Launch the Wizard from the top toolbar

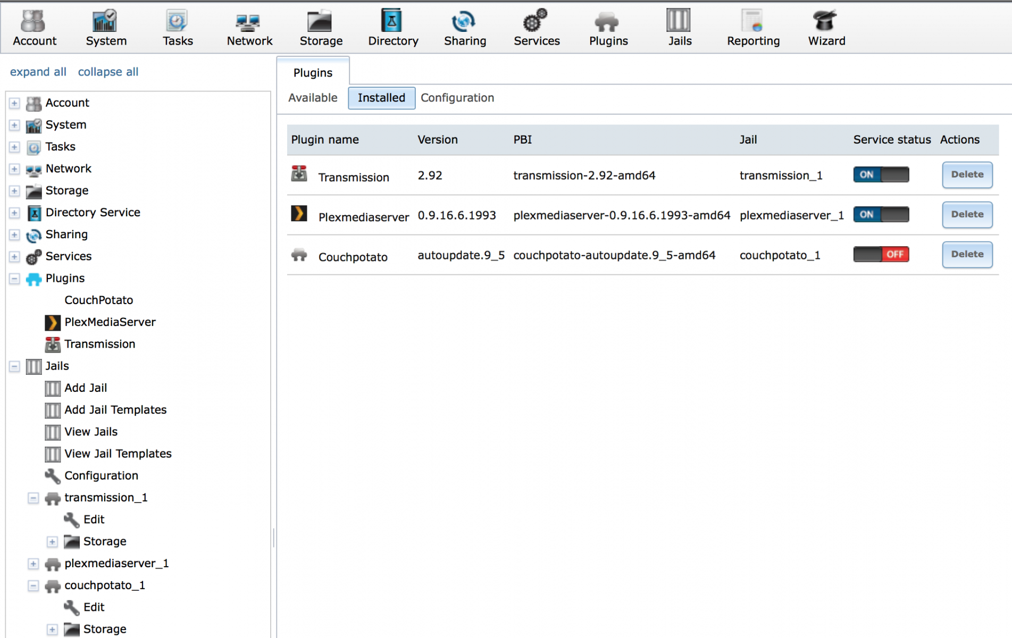826,28
